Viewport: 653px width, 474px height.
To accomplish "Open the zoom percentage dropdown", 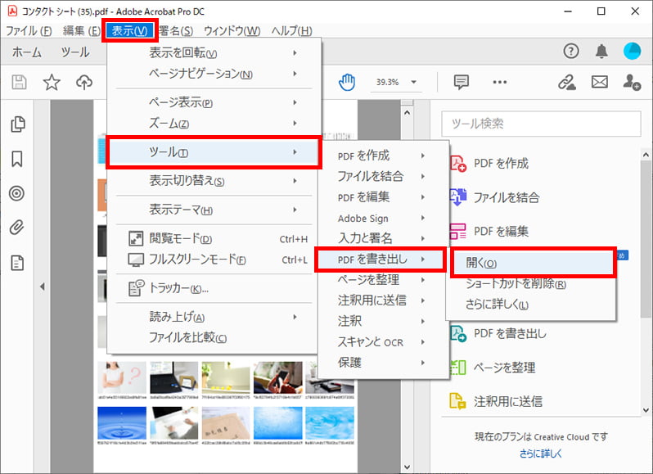I will pos(414,82).
